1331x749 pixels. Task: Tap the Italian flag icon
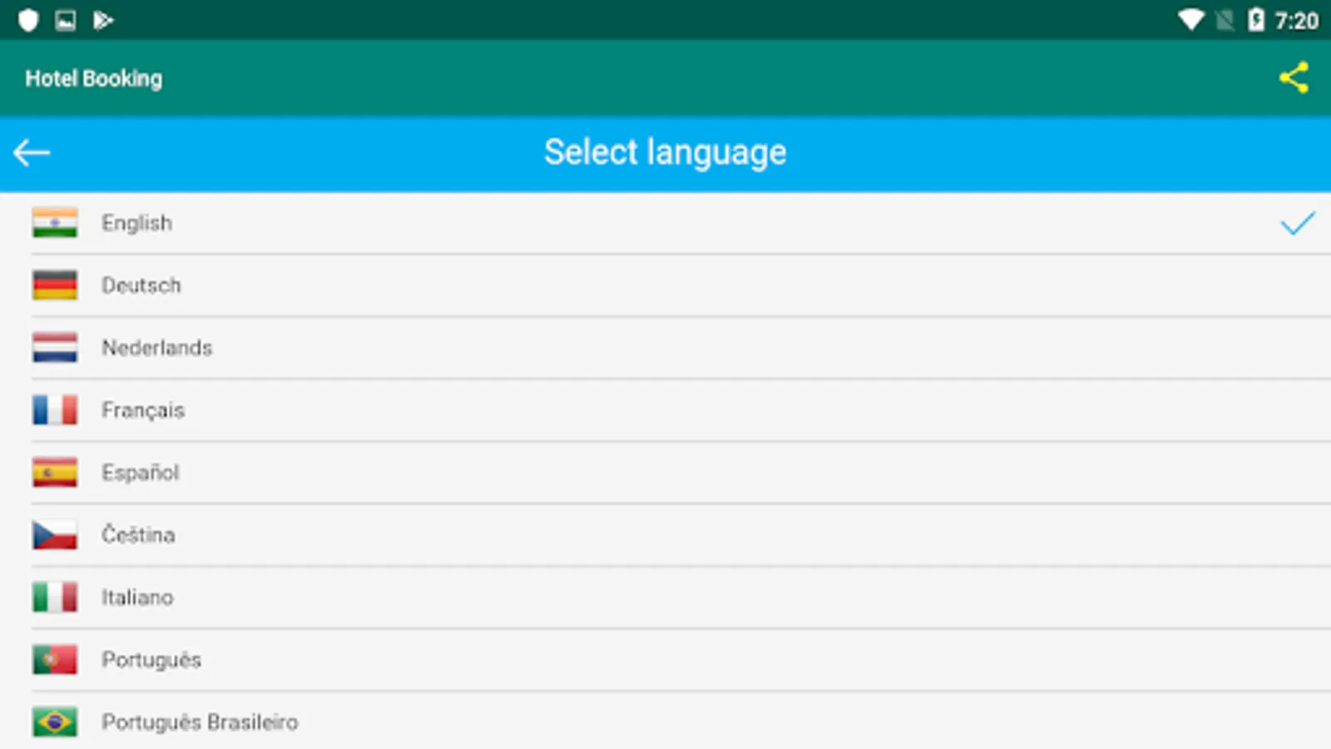55,598
